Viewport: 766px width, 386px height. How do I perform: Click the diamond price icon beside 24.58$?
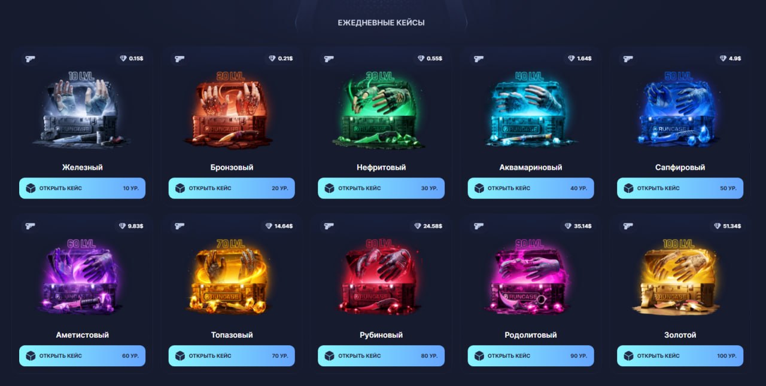point(417,226)
